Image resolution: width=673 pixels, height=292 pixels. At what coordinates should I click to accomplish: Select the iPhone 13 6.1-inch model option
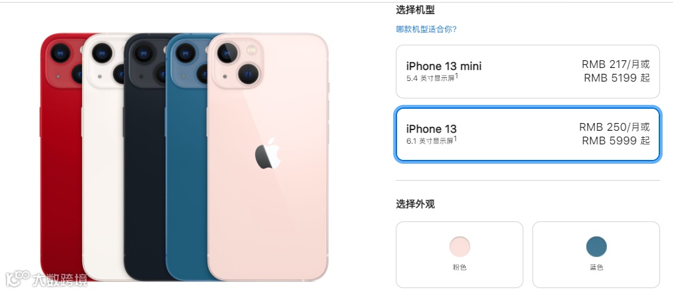click(x=527, y=135)
